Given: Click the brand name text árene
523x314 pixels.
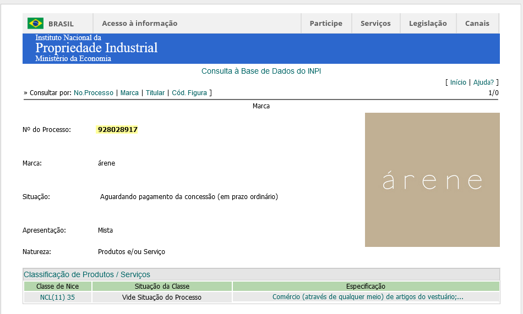Looking at the screenshot, I should click(106, 163).
